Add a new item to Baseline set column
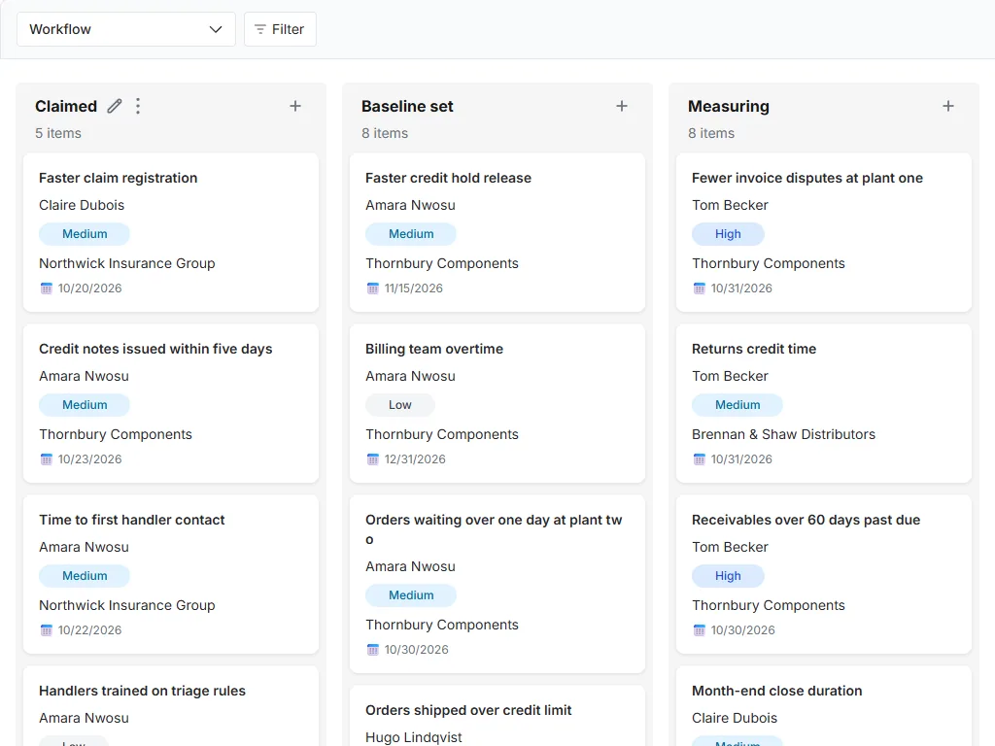The width and height of the screenshot is (995, 746). pyautogui.click(x=622, y=106)
